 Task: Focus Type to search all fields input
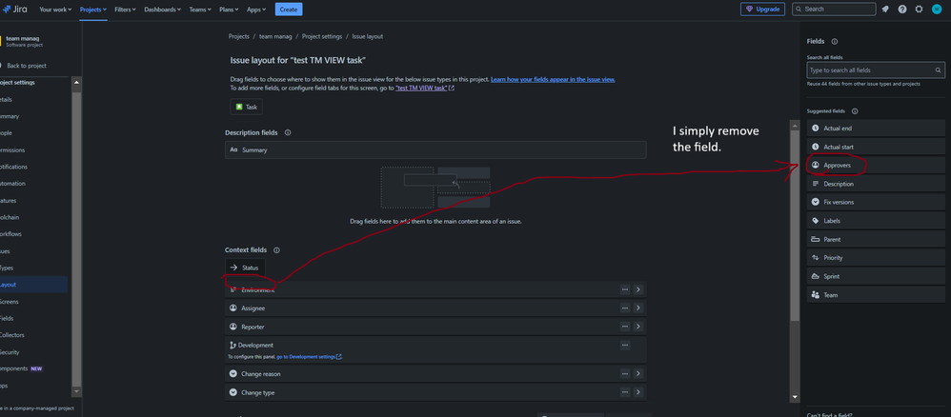[875, 70]
